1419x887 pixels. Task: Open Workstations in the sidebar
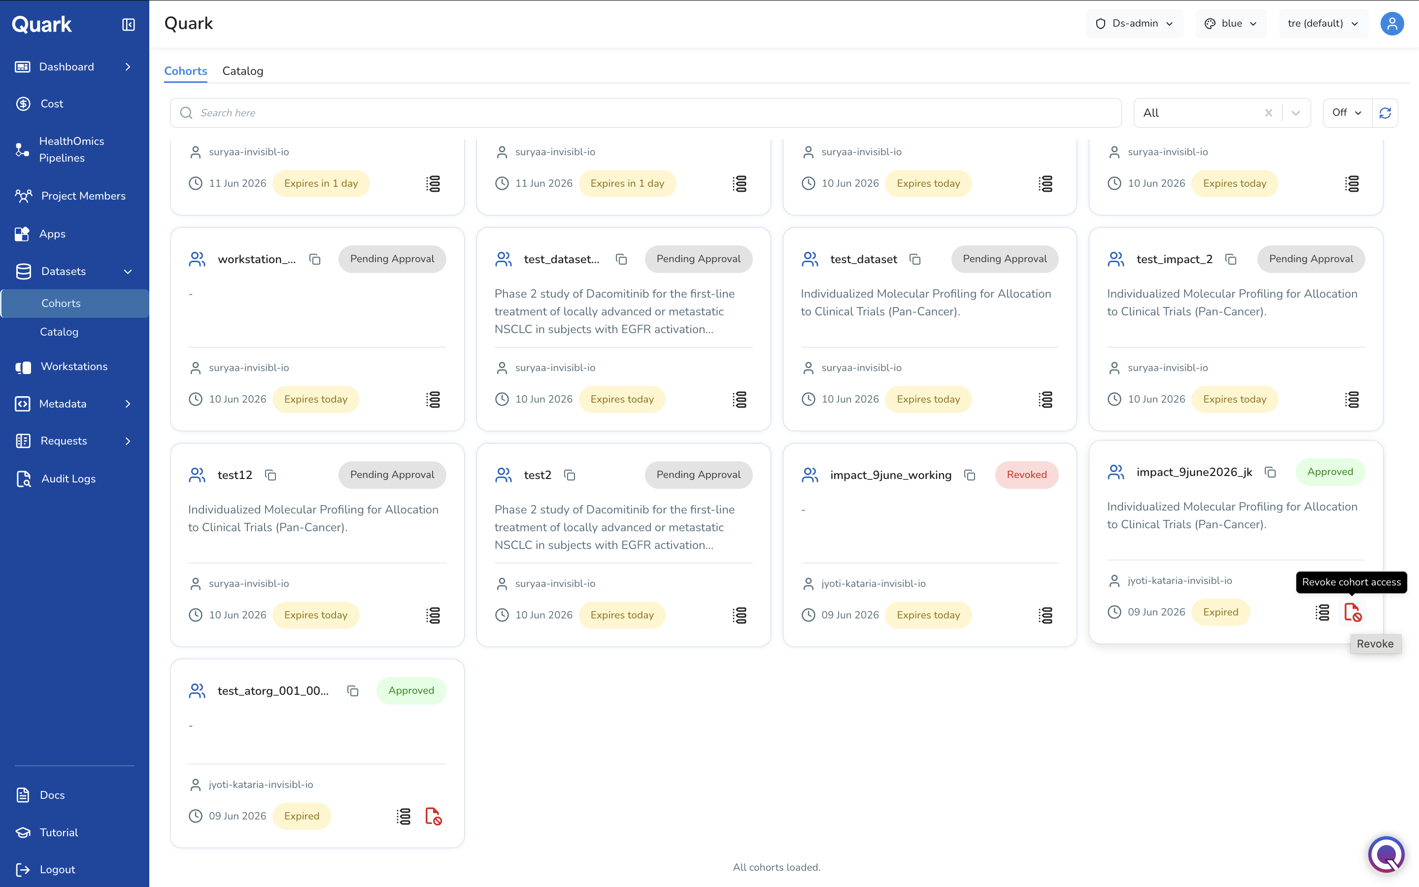tap(74, 367)
